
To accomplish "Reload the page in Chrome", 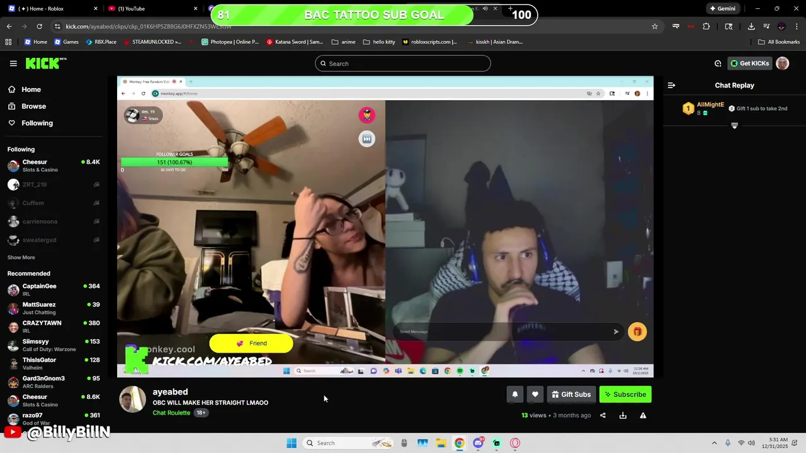I will point(39,26).
